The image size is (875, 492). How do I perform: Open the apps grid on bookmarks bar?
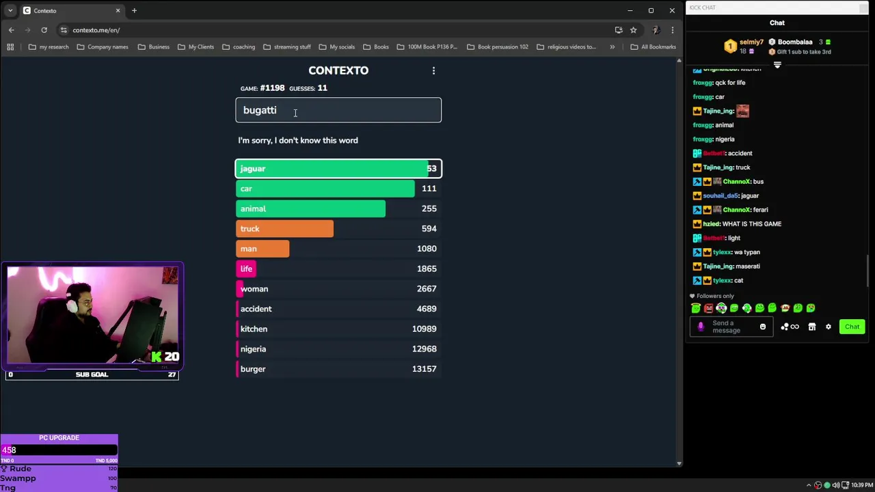[10, 46]
